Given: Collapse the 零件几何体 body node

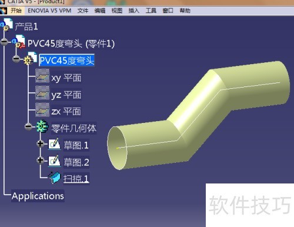Looking at the screenshot, I should tap(28, 126).
